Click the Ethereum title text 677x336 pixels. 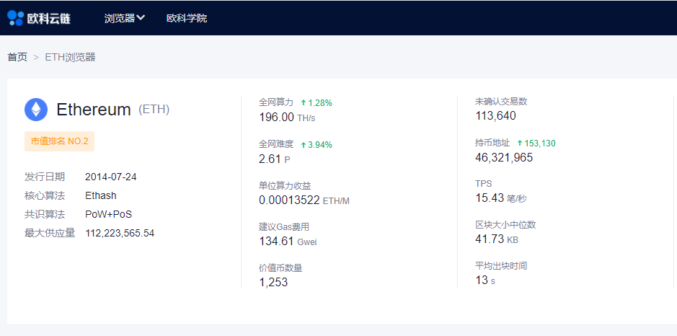pyautogui.click(x=94, y=110)
